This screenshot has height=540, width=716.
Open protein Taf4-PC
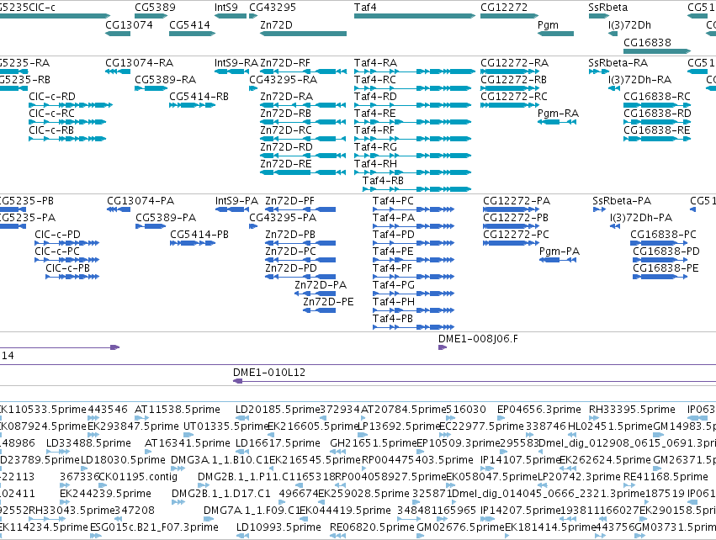click(414, 209)
